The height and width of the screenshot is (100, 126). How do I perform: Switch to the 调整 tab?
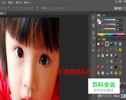pyautogui.click(x=99, y=39)
